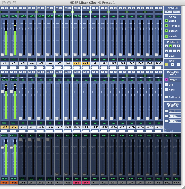Click the In 1 fader handle
This screenshot has height=189, width=185.
coord(3,55)
